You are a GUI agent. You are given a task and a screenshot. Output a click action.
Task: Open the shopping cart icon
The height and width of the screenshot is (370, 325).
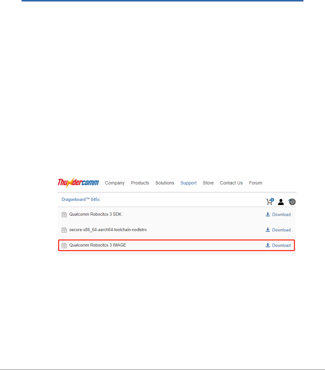pyautogui.click(x=270, y=202)
